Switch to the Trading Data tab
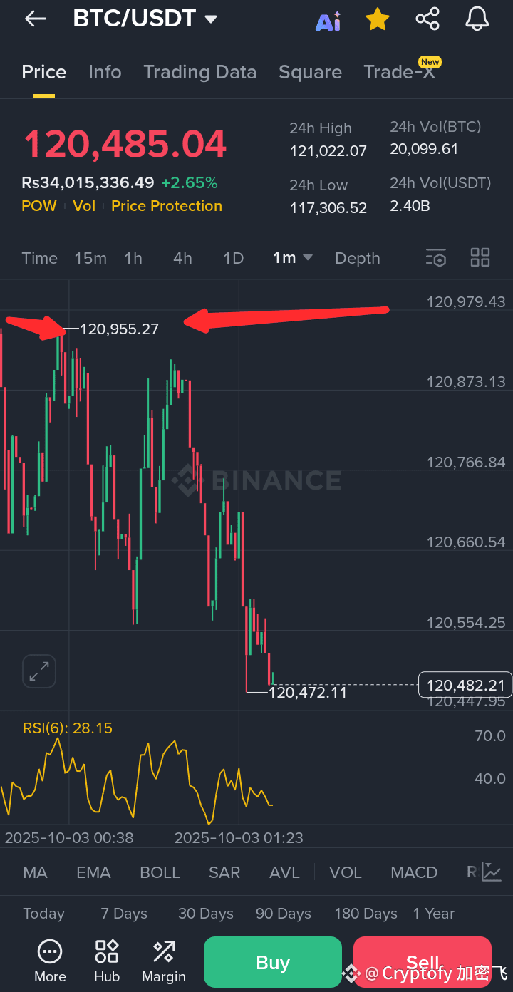The image size is (513, 992). pos(200,72)
